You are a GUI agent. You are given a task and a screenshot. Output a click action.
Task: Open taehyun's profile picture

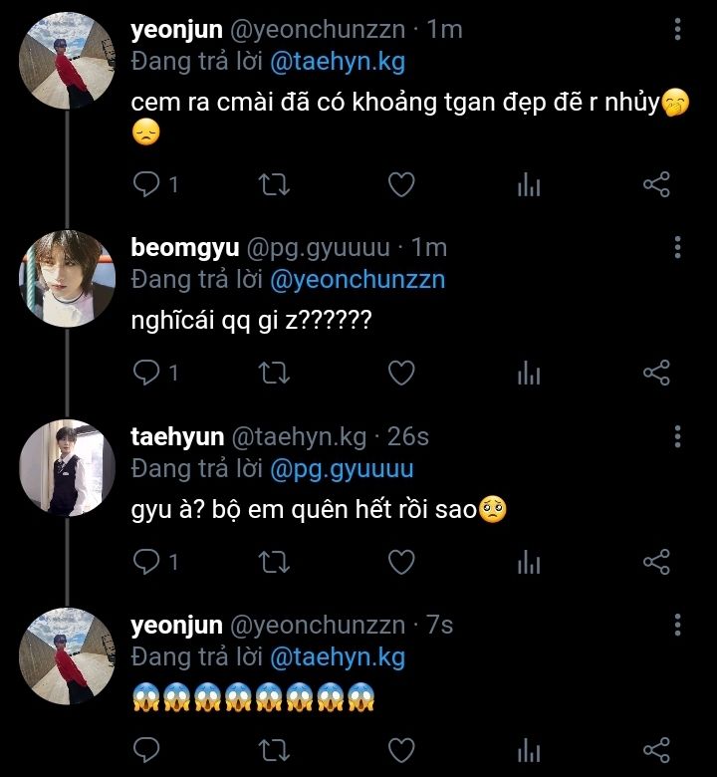pos(68,467)
